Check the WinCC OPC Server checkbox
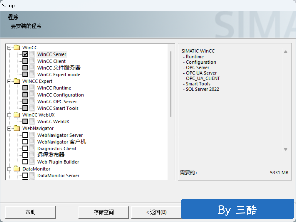Screen dimensions: 296x222 [25, 101]
